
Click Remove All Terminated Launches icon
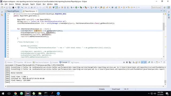130,62
